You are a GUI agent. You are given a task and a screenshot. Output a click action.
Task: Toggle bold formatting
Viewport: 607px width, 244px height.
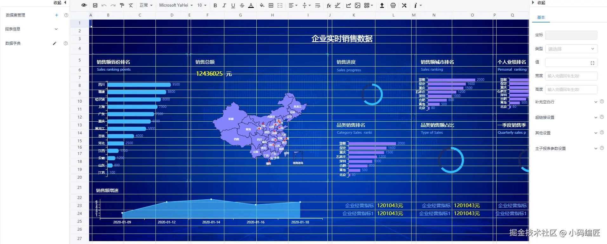pos(215,5)
